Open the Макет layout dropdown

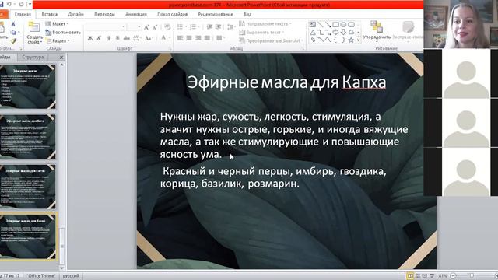(x=57, y=24)
